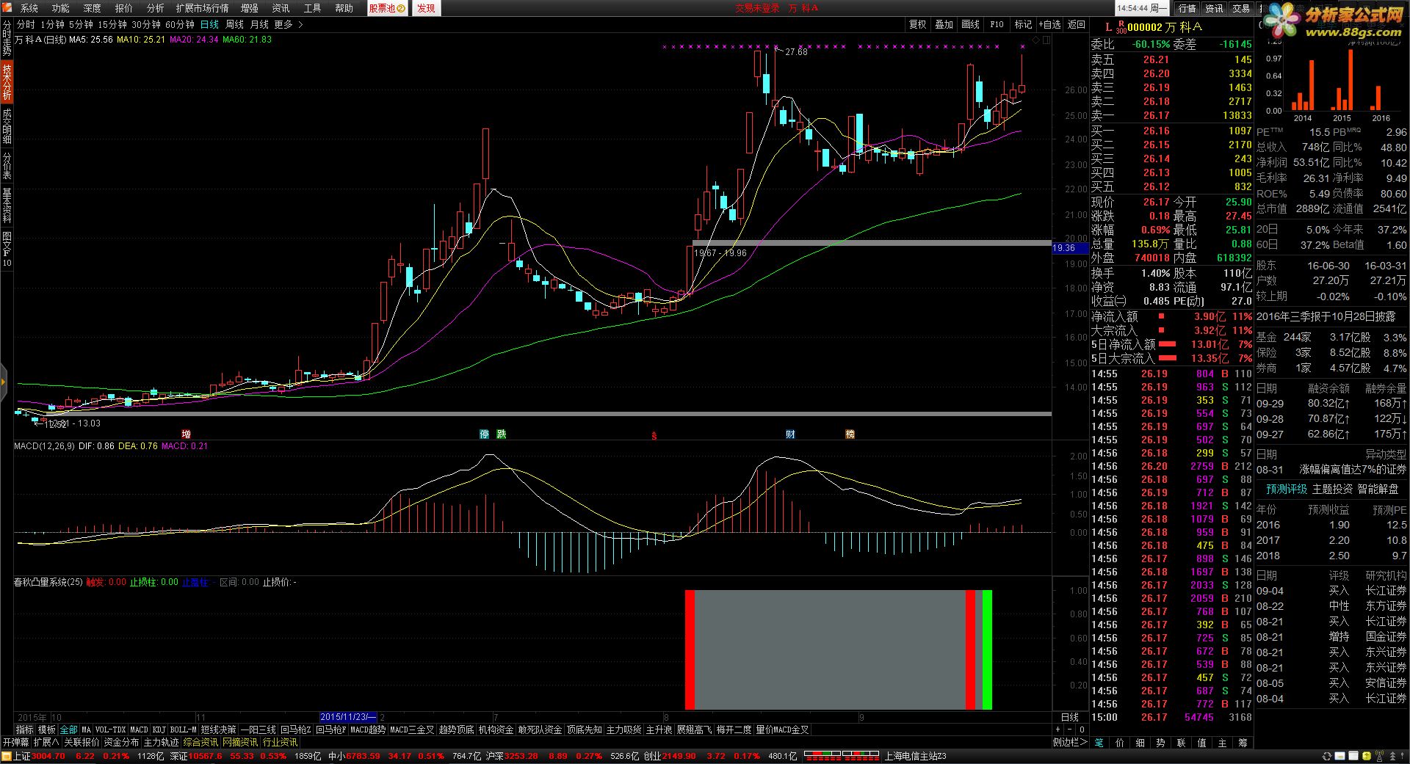Select the 笔 trade-detail tab
This screenshot has height=764, width=1410.
tap(1099, 743)
